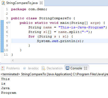Collapse the main method fold marker
This screenshot has width=108, height=98.
coord(9,22)
